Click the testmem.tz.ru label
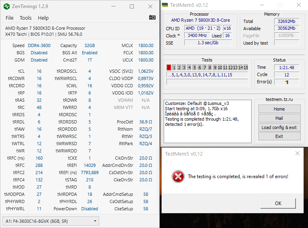 point(279,99)
